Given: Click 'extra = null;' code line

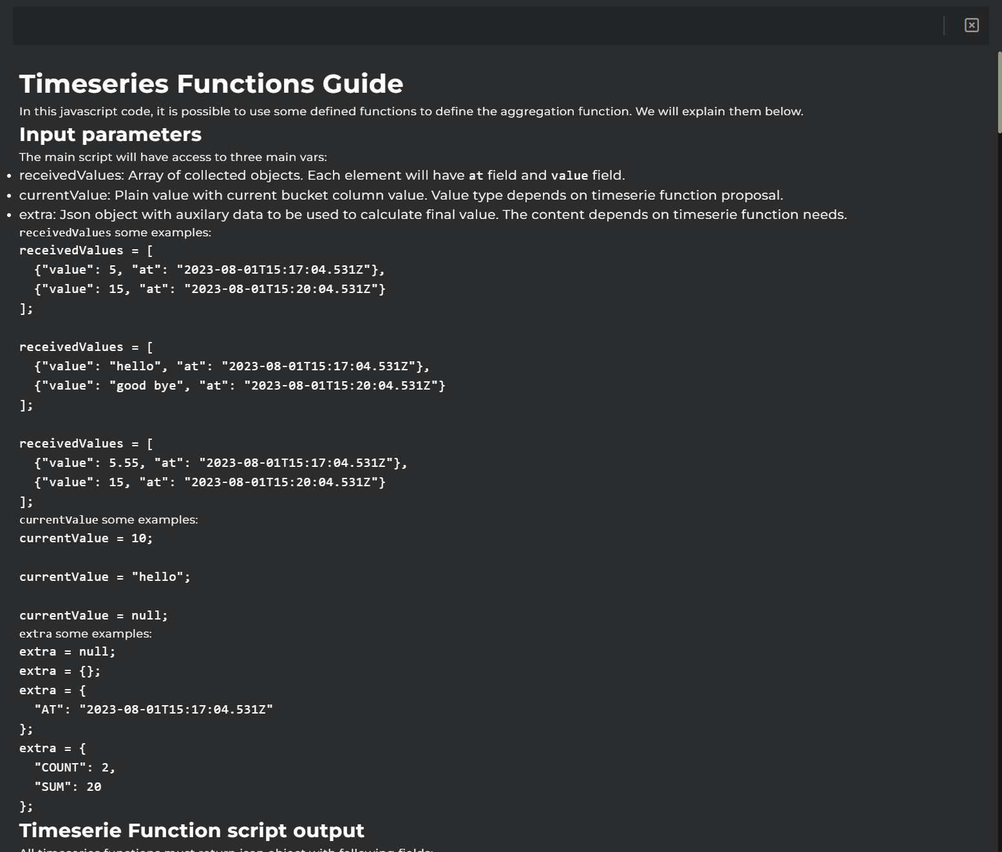Looking at the screenshot, I should pyautogui.click(x=68, y=652).
